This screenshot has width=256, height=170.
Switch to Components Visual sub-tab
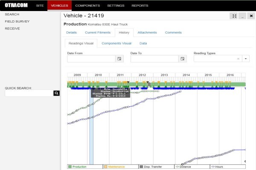[116, 43]
